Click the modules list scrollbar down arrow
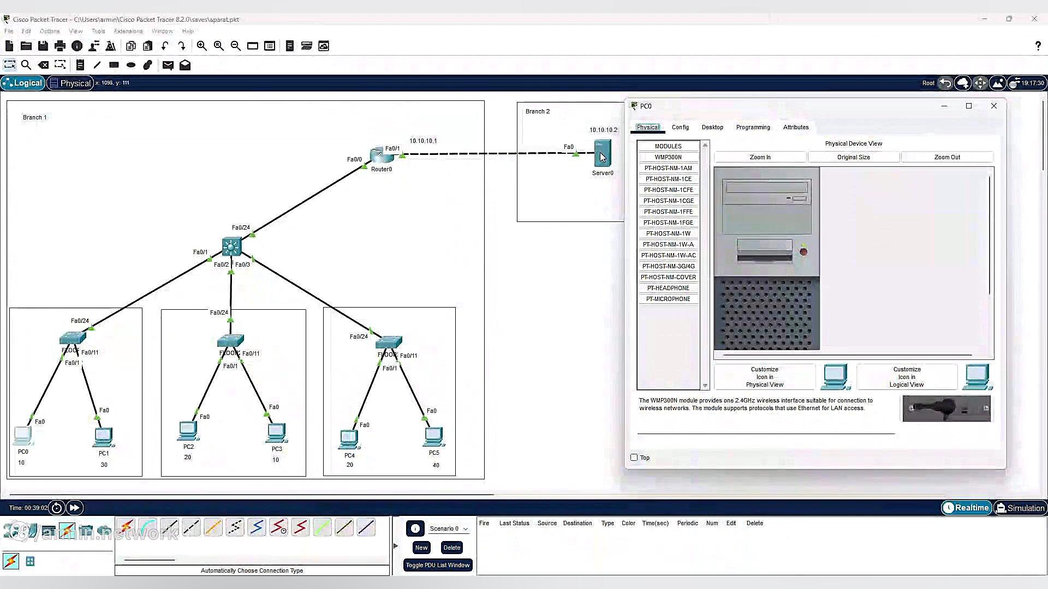Image resolution: width=1048 pixels, height=589 pixels. point(705,386)
